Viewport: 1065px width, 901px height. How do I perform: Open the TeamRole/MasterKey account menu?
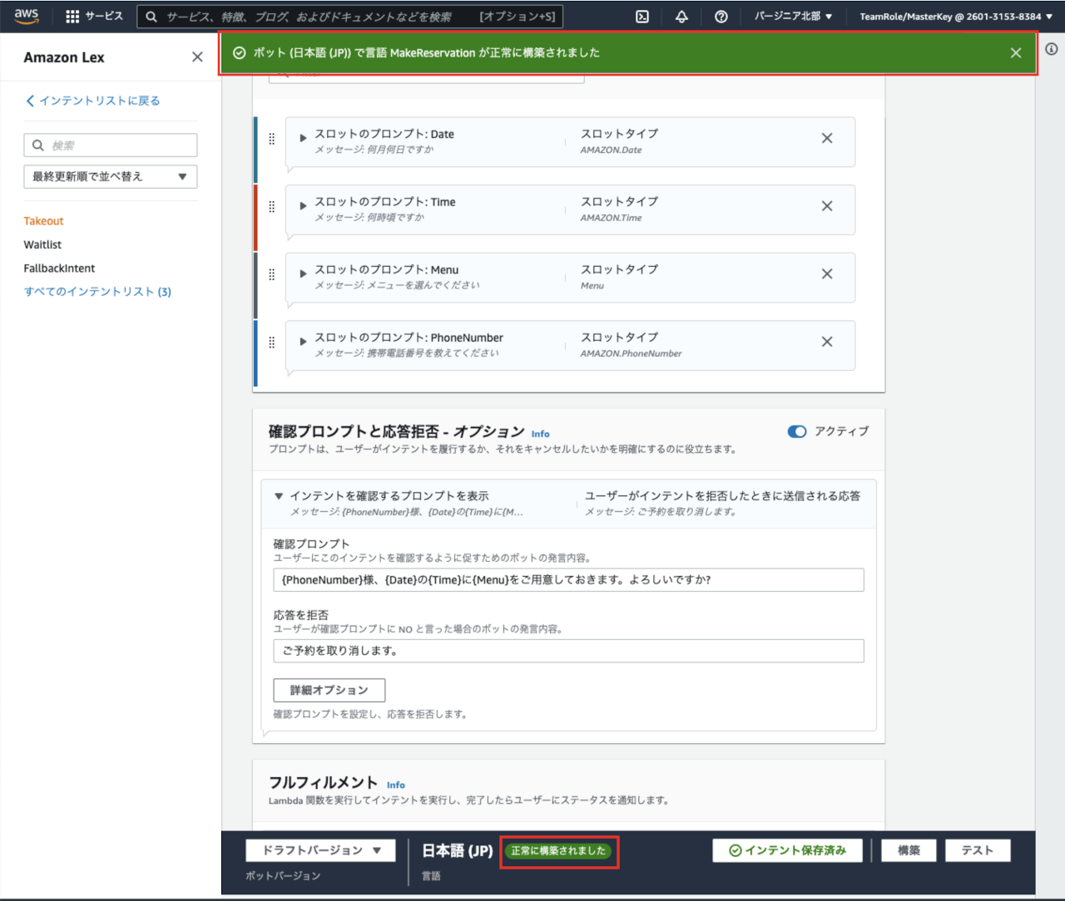click(957, 16)
